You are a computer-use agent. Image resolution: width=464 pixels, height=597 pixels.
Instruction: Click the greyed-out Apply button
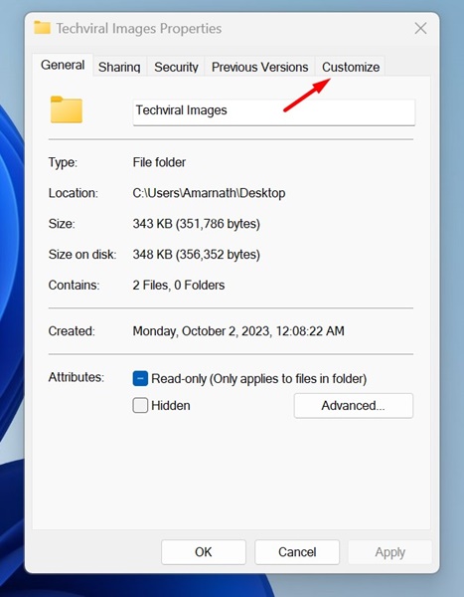pyautogui.click(x=390, y=552)
